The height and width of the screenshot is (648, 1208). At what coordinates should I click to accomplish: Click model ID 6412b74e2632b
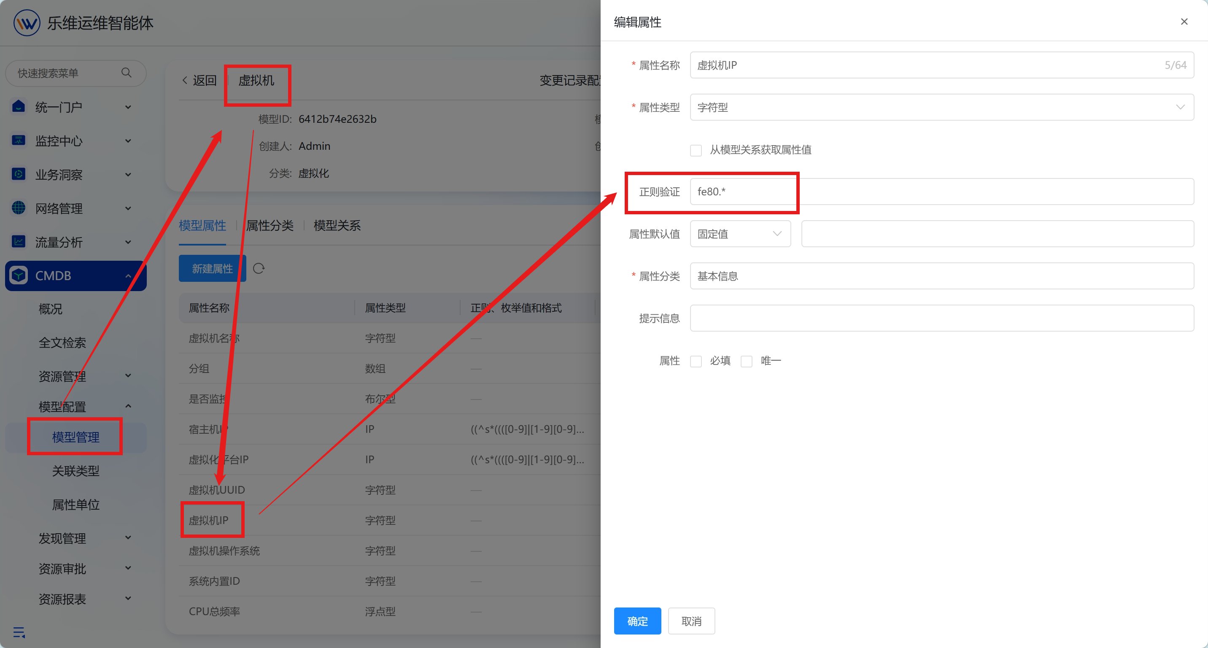(x=337, y=119)
